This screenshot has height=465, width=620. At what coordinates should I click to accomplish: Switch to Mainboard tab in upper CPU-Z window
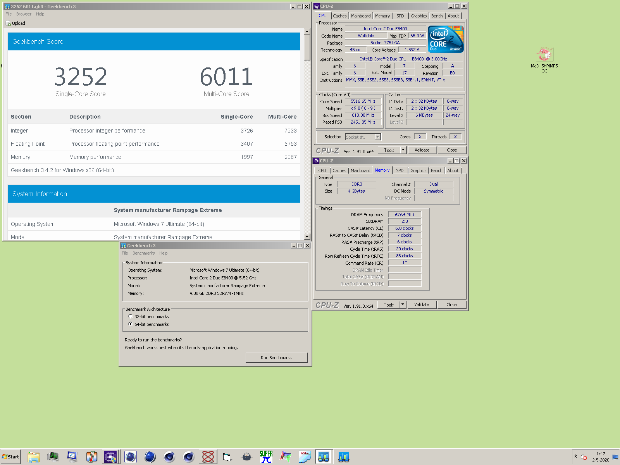point(361,16)
